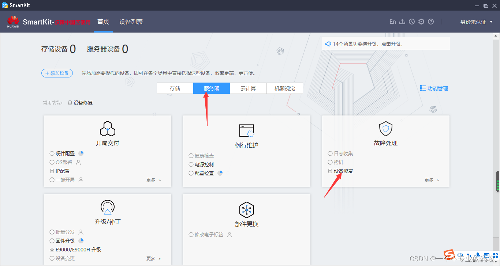Viewport: 500px width, 266px height.
Task: Click the Huawei logo in header
Action: pyautogui.click(x=13, y=22)
